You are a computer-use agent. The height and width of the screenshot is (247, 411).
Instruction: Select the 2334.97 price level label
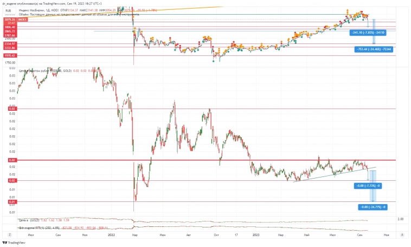[8, 44]
